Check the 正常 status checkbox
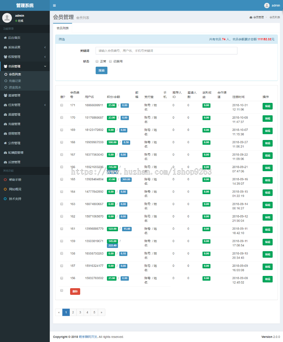Viewport: 283px width, 342px height. (97, 61)
